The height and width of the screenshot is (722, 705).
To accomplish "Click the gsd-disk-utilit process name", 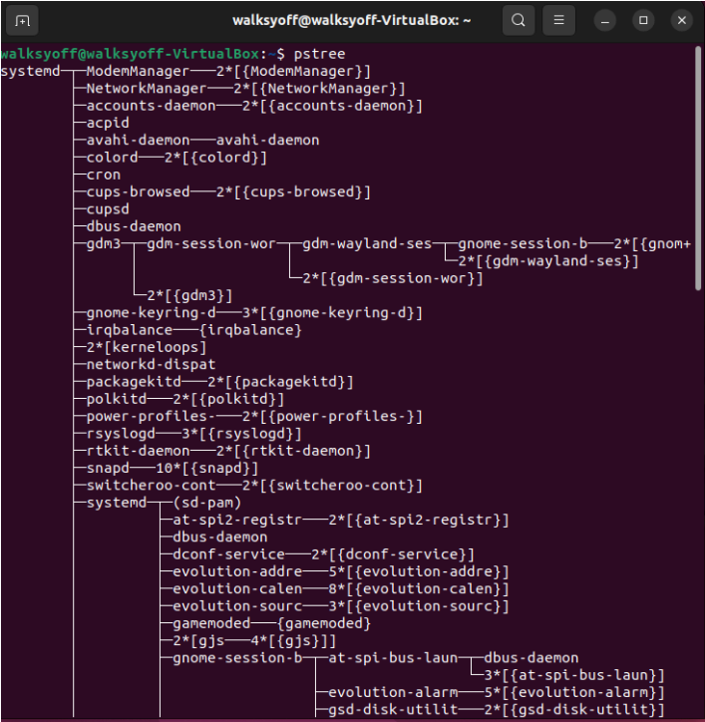I will click(393, 710).
